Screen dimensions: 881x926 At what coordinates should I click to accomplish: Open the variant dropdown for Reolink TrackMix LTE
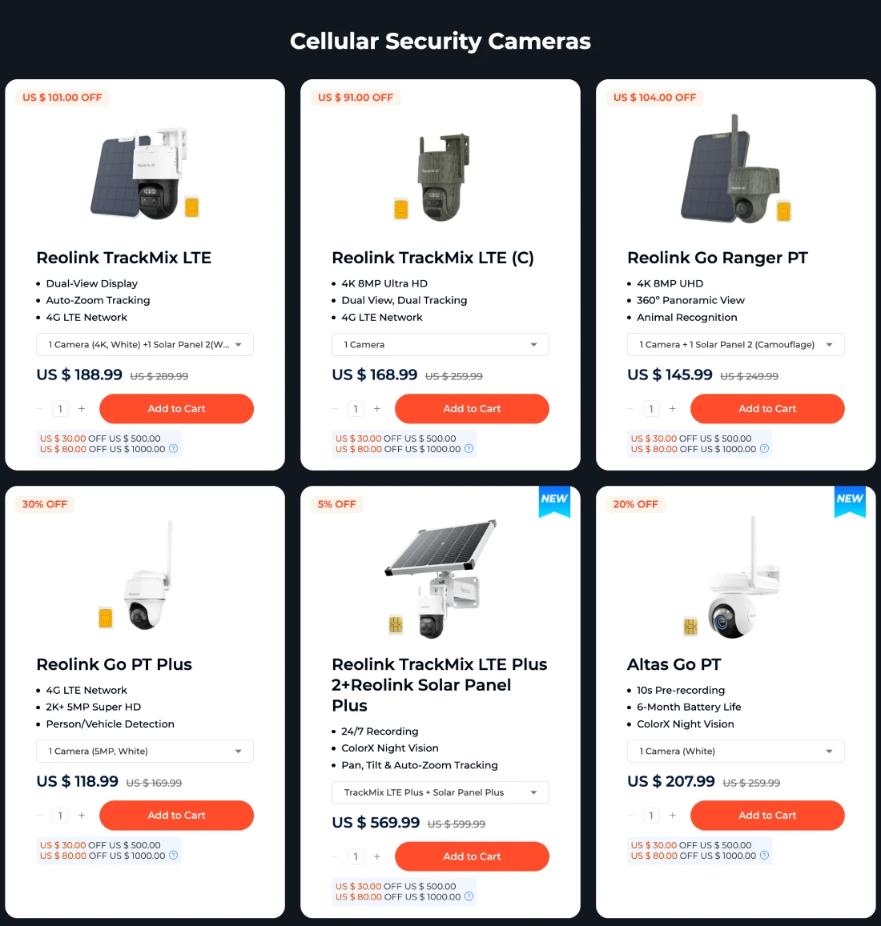point(145,345)
